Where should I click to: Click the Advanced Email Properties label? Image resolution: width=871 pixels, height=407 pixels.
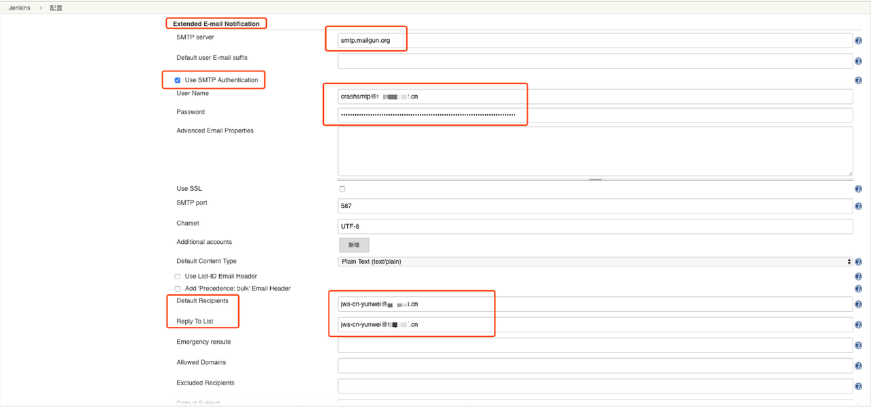215,130
